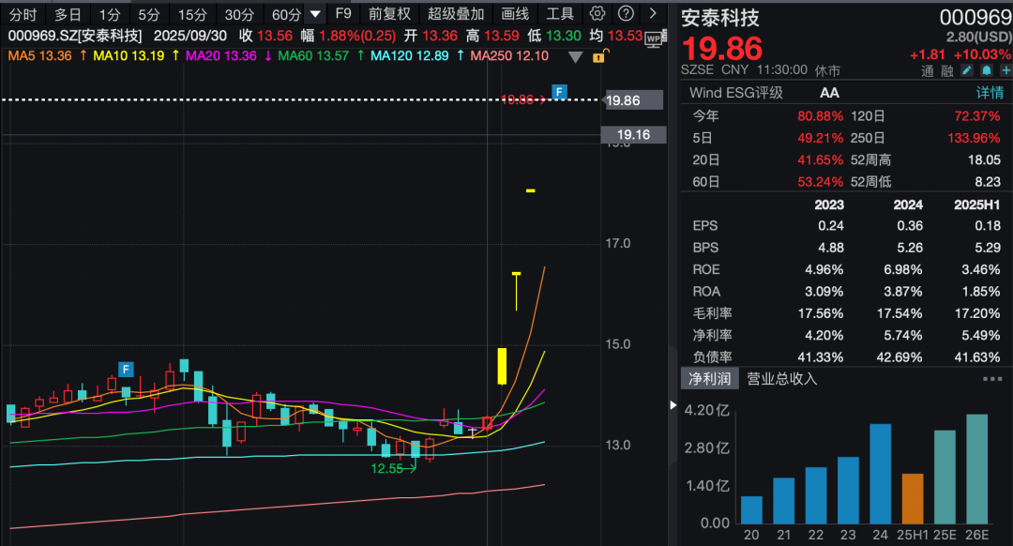
Task: Expand more toolbar options chevron
Action: [653, 14]
